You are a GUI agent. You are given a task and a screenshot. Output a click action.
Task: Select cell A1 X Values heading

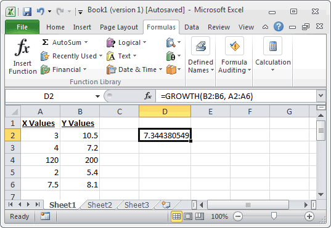coord(40,123)
